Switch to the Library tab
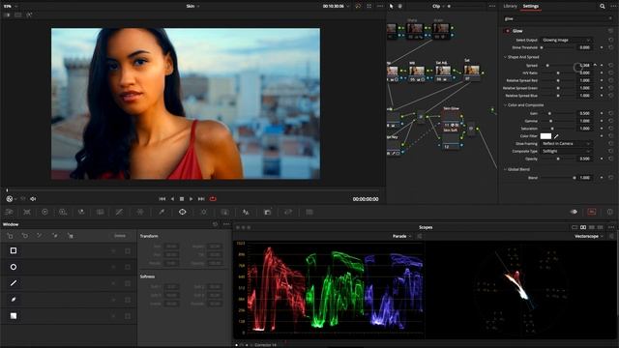The height and width of the screenshot is (348, 619). click(510, 6)
